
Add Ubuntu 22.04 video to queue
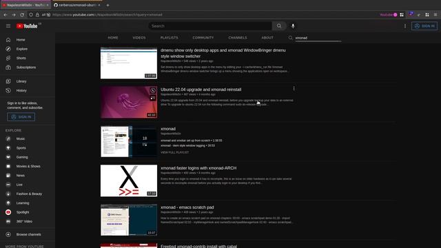pos(153,98)
